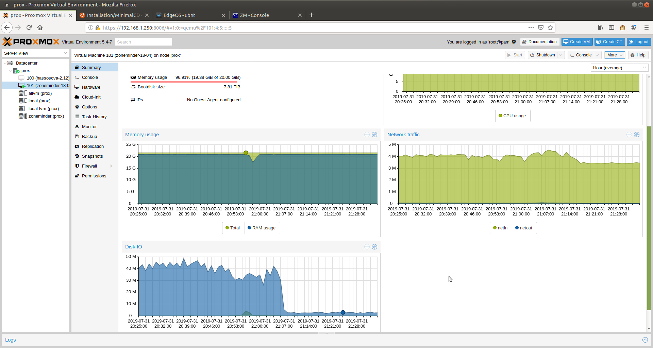653x348 pixels.
Task: Save page to Pocket icon
Action: (x=541, y=28)
